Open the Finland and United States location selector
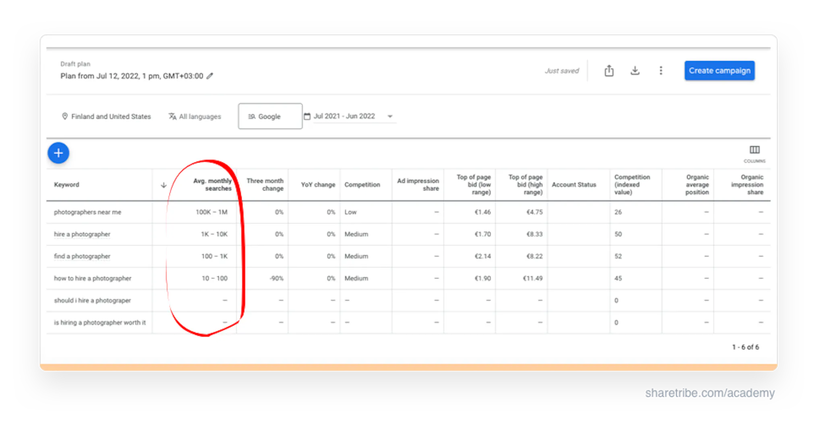Viewport: 825px width, 440px height. (111, 116)
